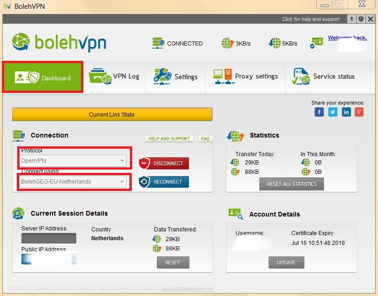378x296 pixels.
Task: Click Update in Account Details
Action: pyautogui.click(x=286, y=263)
